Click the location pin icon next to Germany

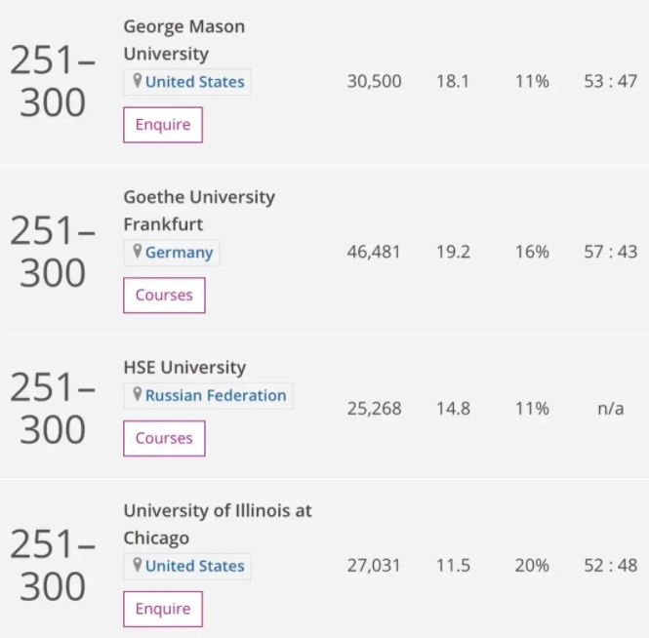coord(138,251)
